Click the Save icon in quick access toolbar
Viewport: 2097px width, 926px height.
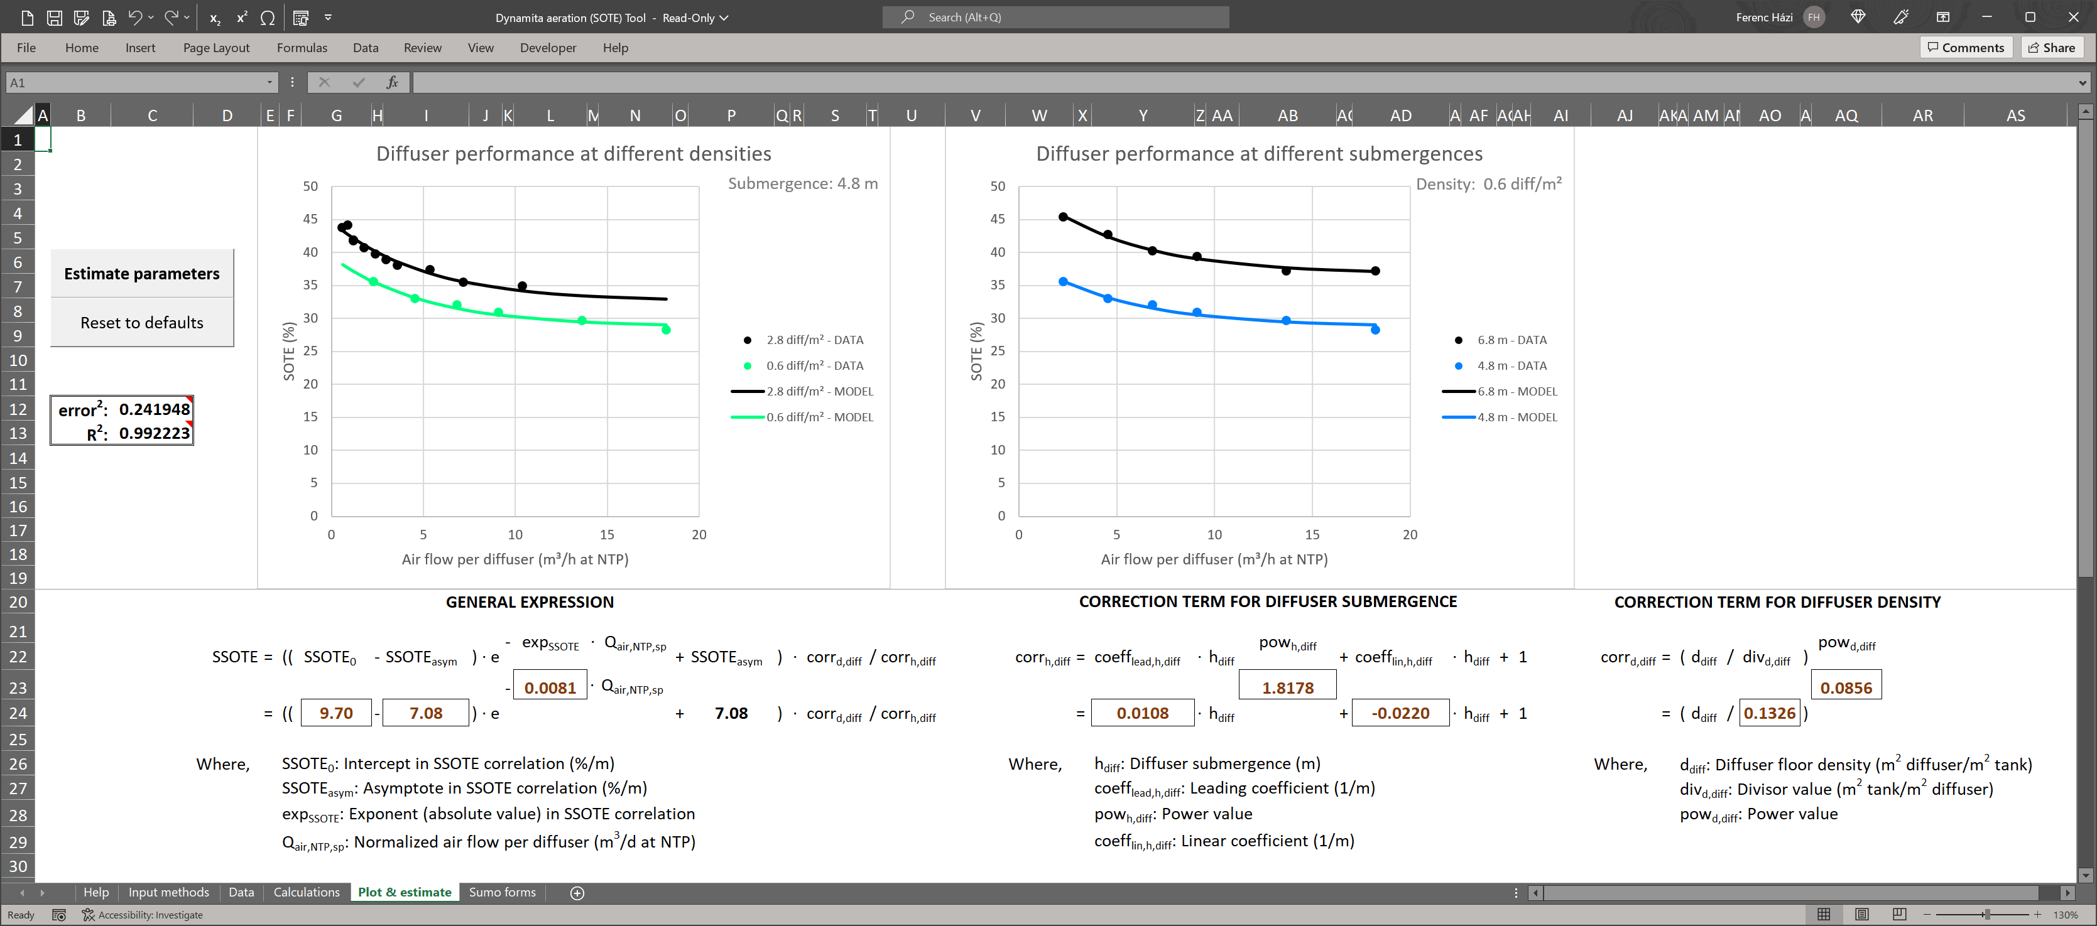coord(54,17)
